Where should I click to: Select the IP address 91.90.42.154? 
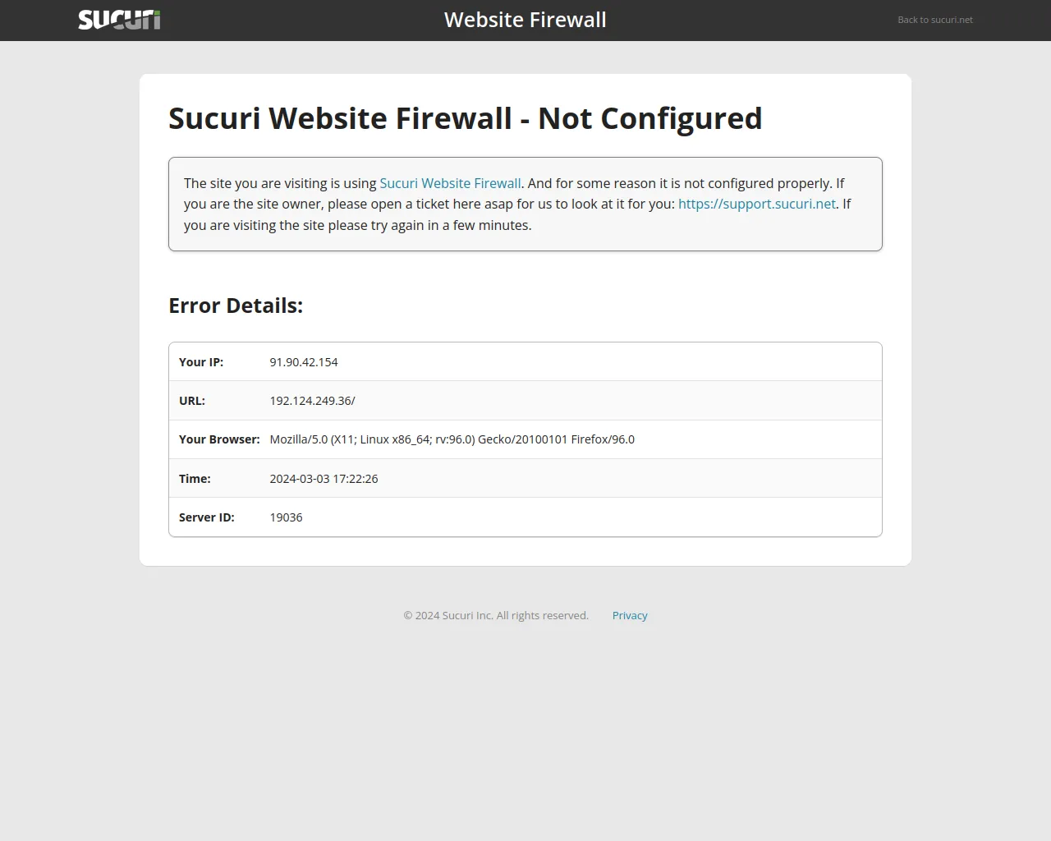coord(304,362)
